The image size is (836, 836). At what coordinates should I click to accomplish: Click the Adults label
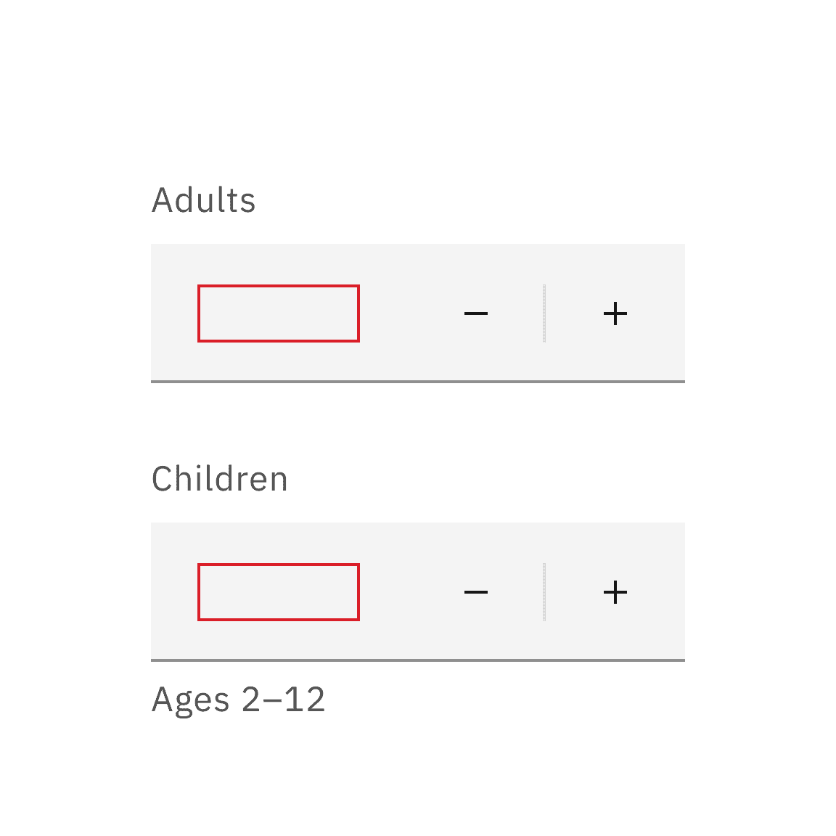205,200
